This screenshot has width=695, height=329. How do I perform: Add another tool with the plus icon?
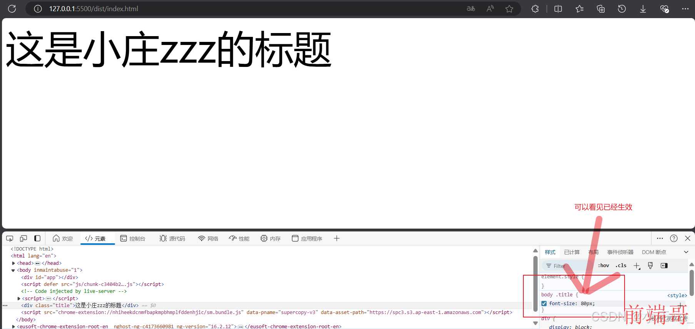tap(337, 238)
